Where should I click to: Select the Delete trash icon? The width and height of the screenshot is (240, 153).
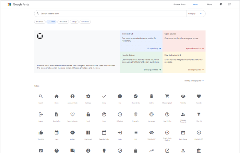click(152, 96)
